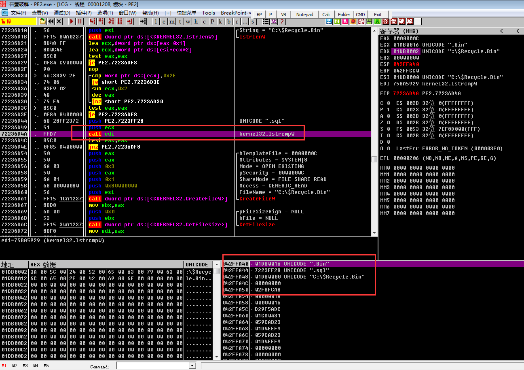Switch to the M3 memory tab

click(x=25, y=366)
